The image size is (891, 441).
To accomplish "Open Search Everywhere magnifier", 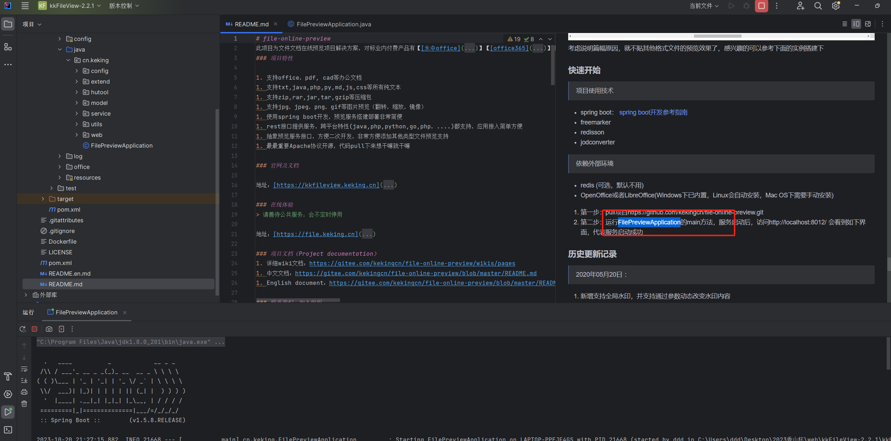I will point(818,6).
